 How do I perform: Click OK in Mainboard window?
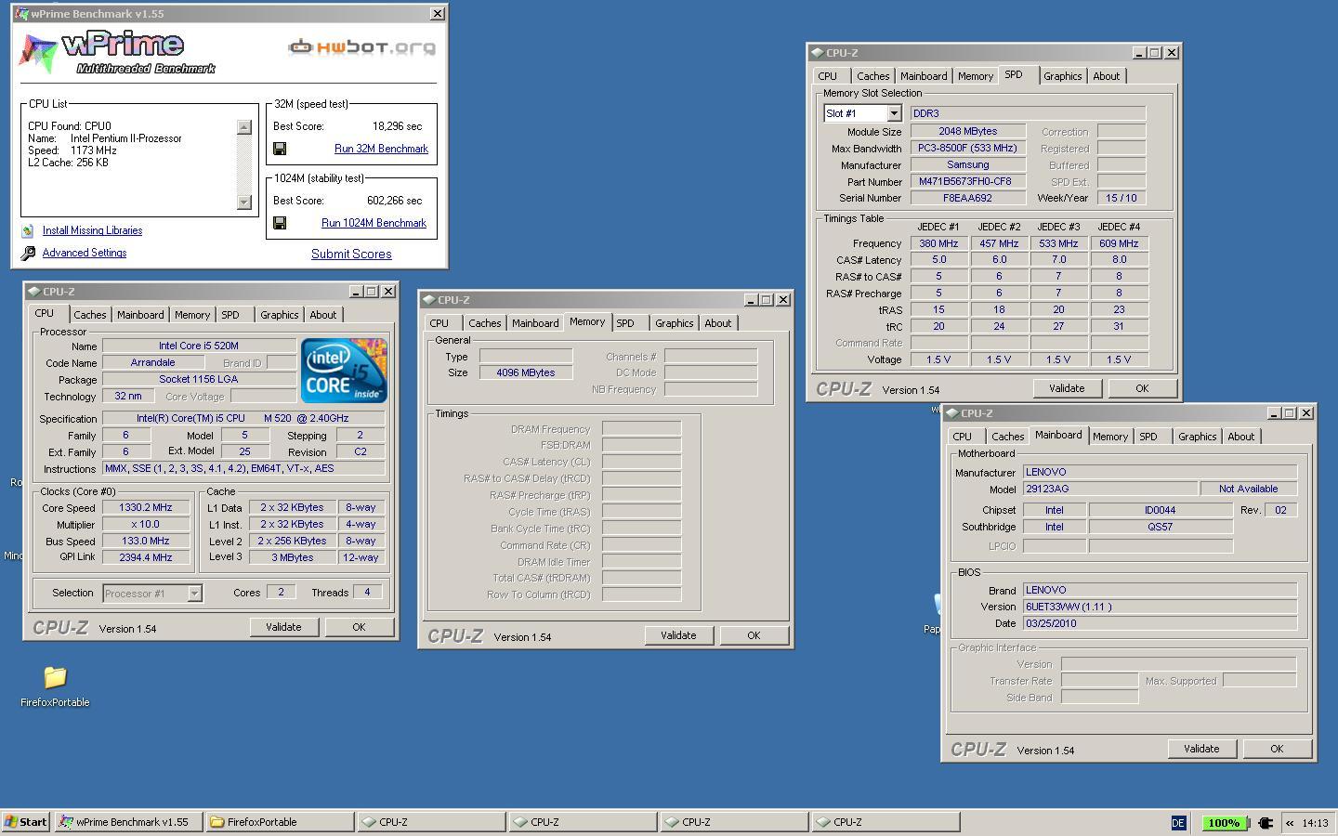1277,749
